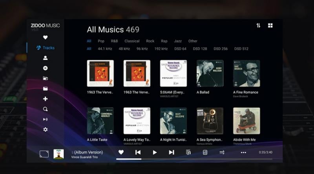This screenshot has width=314, height=174.
Task: Open 5:06AM (Every.. album cover
Action: [x=173, y=73]
